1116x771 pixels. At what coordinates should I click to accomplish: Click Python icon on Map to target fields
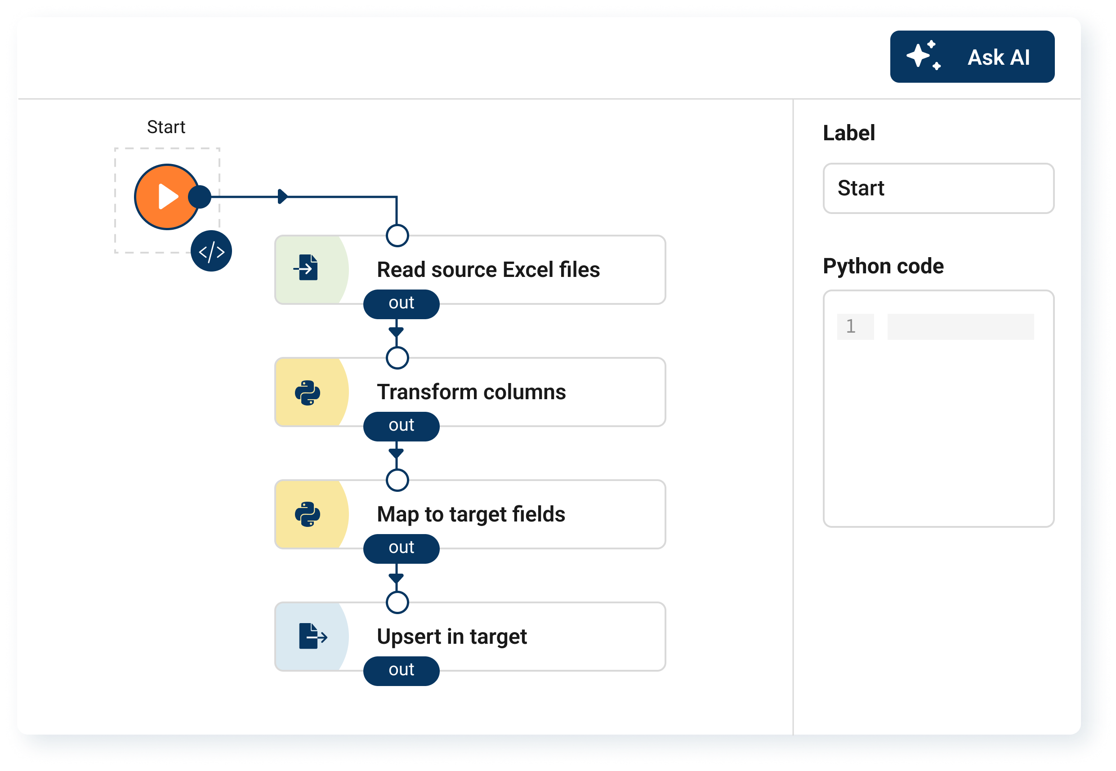[307, 514]
